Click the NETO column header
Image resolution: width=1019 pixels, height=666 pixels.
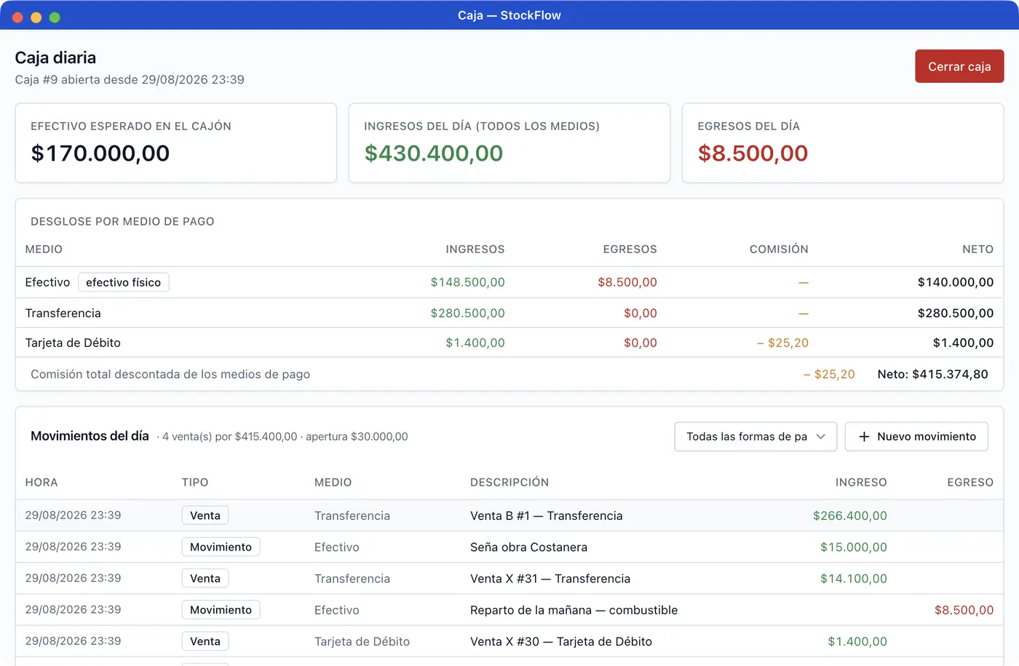click(x=978, y=249)
